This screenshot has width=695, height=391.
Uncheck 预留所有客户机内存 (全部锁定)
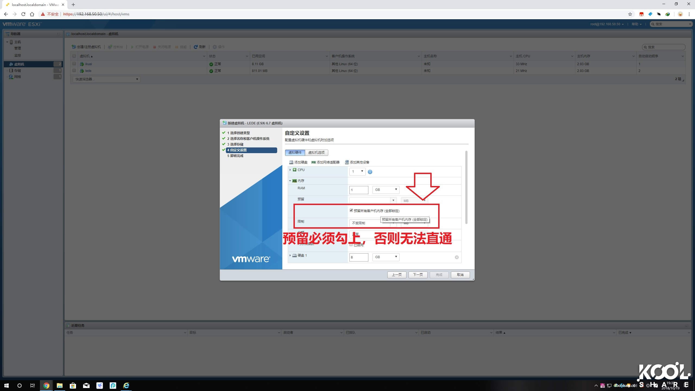point(351,210)
